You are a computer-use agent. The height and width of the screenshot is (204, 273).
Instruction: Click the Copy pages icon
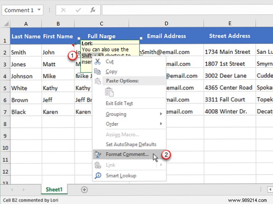(x=97, y=72)
